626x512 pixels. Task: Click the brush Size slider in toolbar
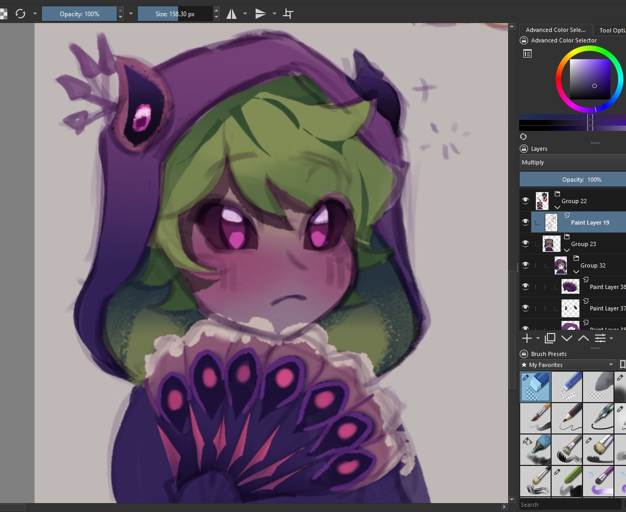click(175, 14)
